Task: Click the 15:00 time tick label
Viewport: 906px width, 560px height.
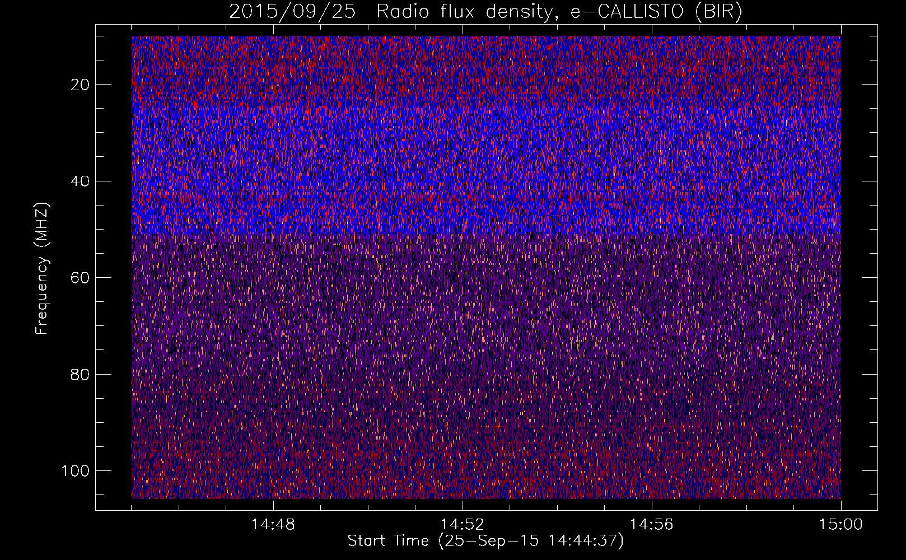Action: click(x=841, y=525)
